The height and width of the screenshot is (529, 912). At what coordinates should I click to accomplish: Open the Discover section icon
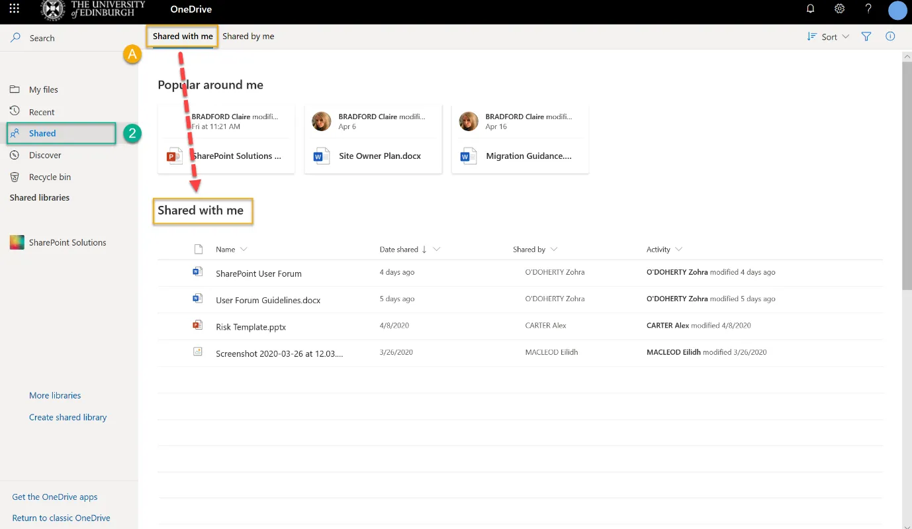click(14, 155)
